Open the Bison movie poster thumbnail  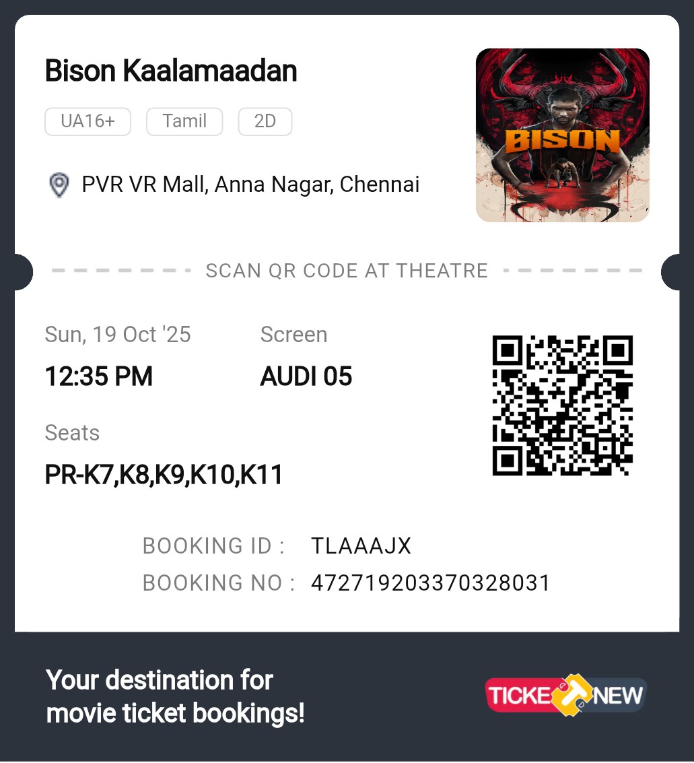[x=562, y=135]
